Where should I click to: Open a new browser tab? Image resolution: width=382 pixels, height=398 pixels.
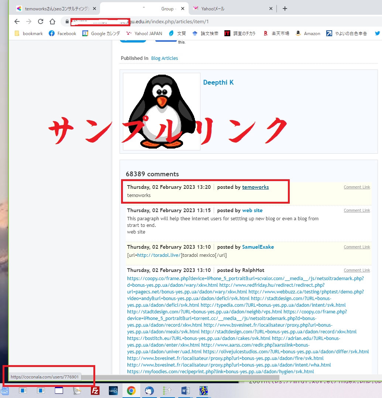[285, 8]
